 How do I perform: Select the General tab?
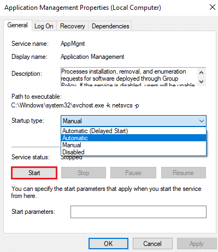17,25
